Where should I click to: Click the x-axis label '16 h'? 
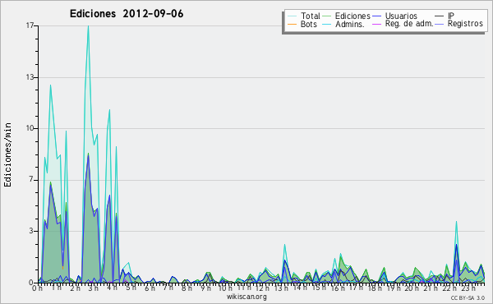[337, 288]
